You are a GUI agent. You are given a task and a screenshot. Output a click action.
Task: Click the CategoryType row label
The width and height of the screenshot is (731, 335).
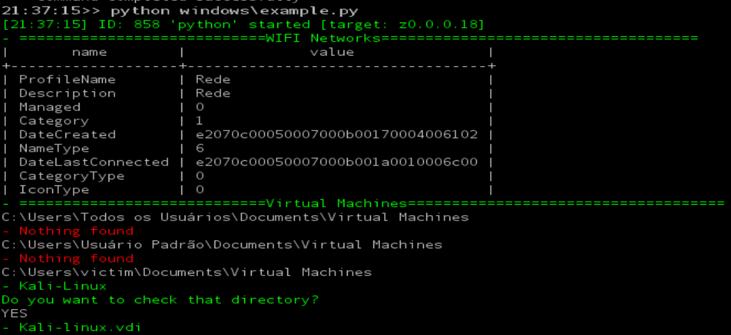tap(72, 176)
